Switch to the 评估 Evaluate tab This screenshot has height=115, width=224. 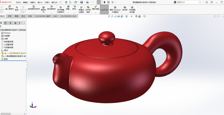30,16
